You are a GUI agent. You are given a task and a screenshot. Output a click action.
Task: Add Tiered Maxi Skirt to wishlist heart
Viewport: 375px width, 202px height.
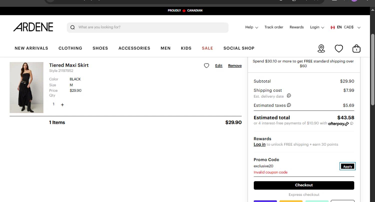coord(206,65)
